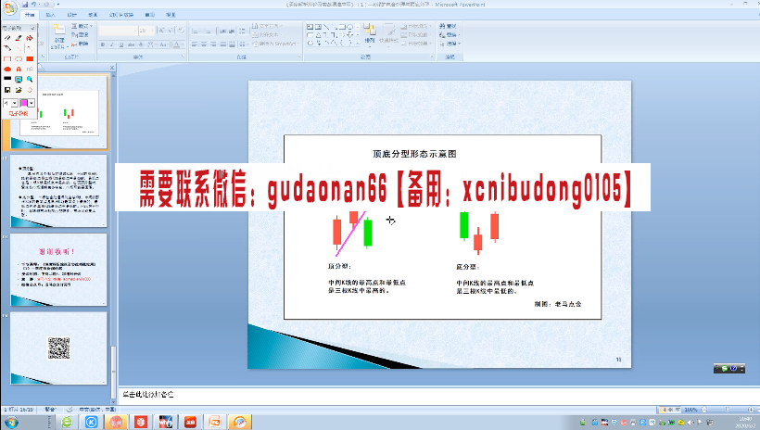Switch to the Insert ribbon tab
760x430 pixels.
(x=50, y=16)
